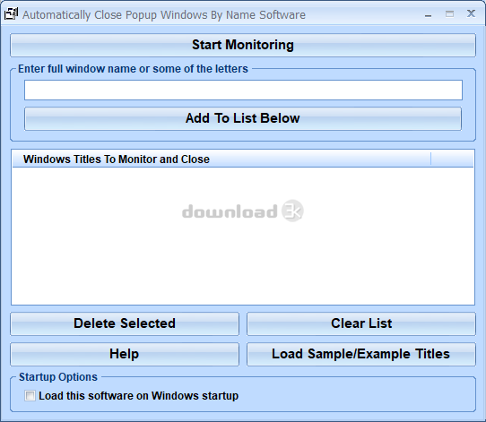
Task: Click Add To List Below
Action: (243, 118)
